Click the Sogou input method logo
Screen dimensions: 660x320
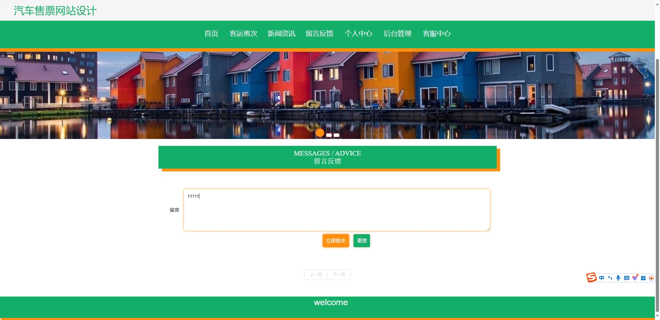[591, 278]
